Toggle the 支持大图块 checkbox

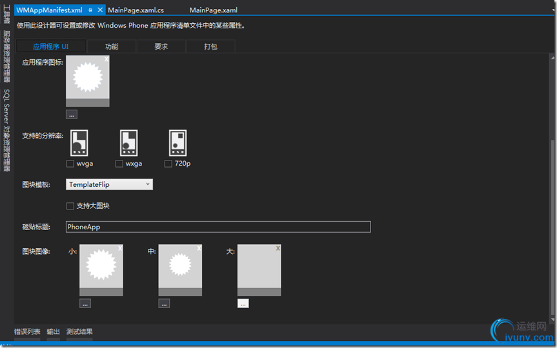[70, 206]
